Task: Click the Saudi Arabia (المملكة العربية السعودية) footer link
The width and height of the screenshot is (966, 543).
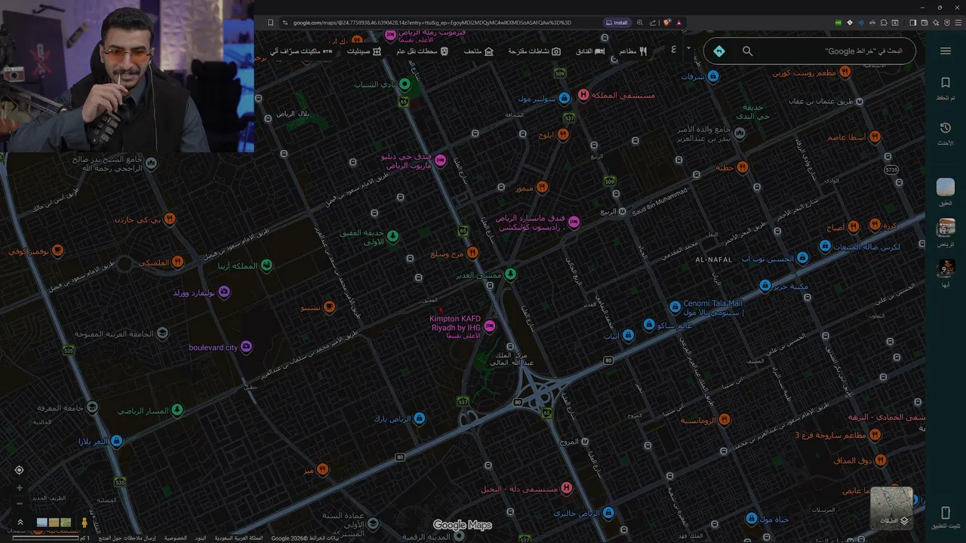Action: click(x=238, y=538)
